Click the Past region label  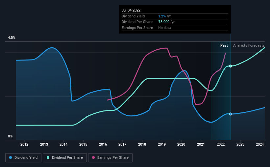tap(224, 45)
